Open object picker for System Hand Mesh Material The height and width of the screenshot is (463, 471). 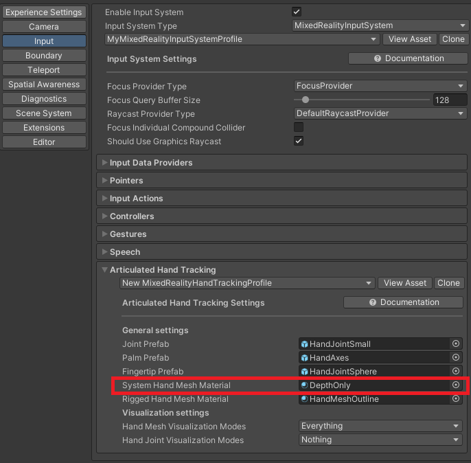coord(456,385)
